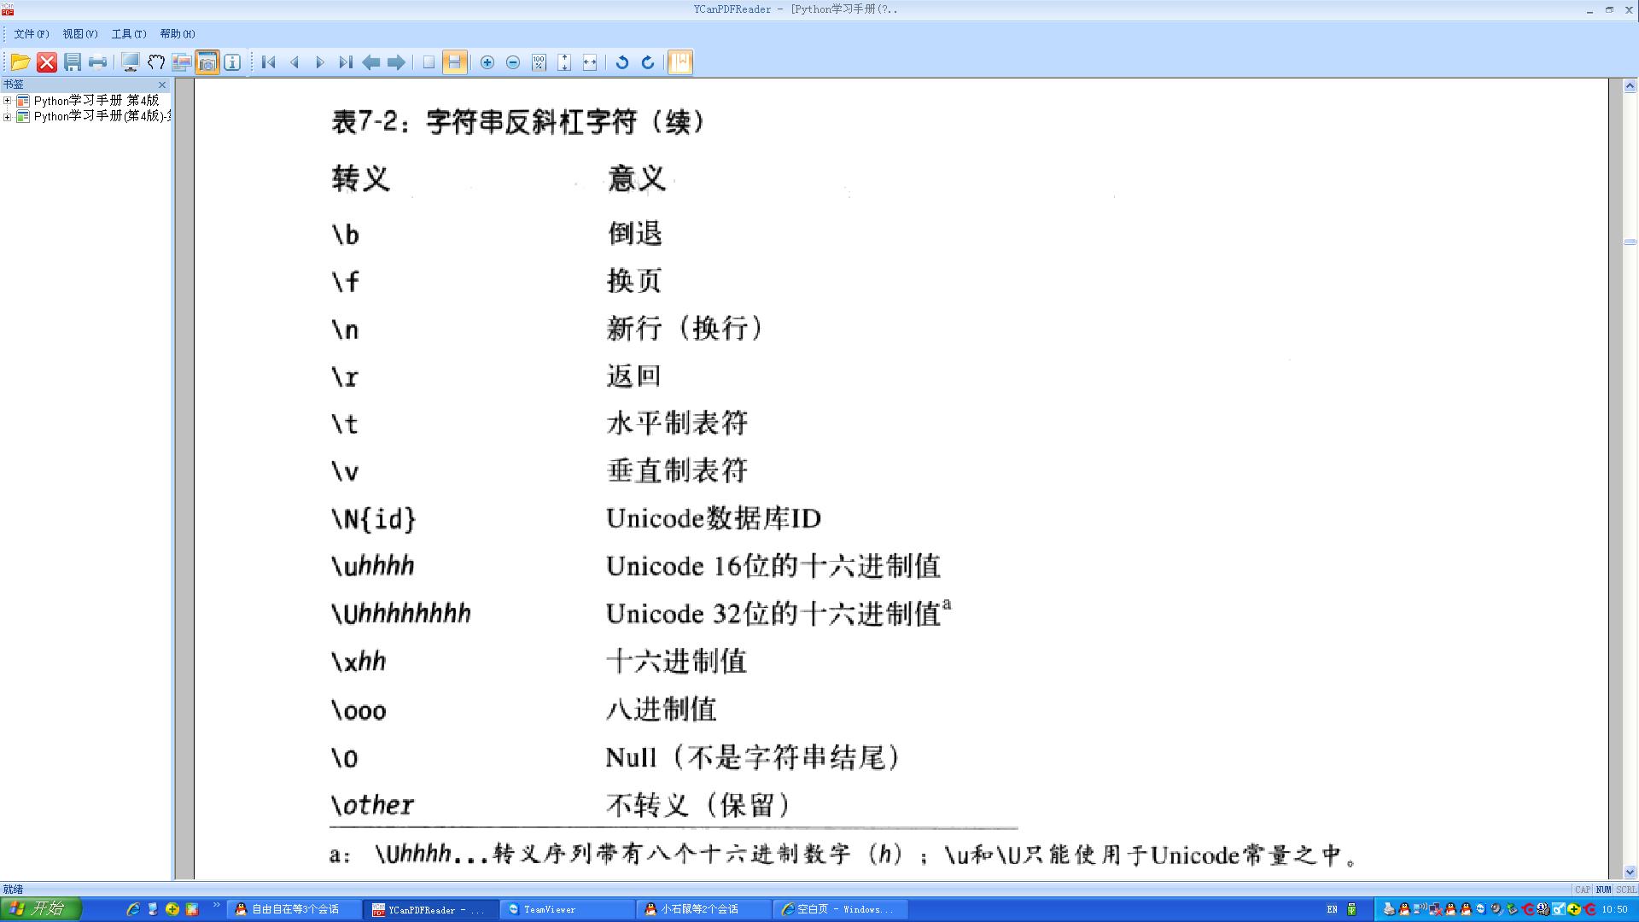
Task: Expand the Python学习手册(第4版) second bookmark
Action: [8, 116]
